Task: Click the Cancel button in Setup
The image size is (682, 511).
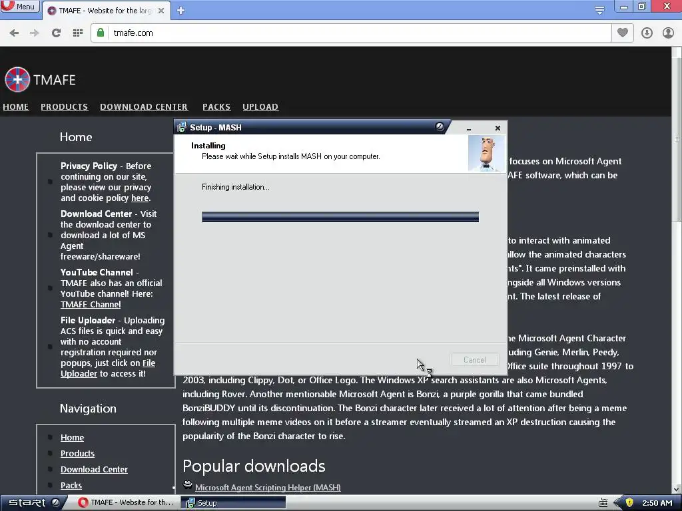Action: point(474,360)
